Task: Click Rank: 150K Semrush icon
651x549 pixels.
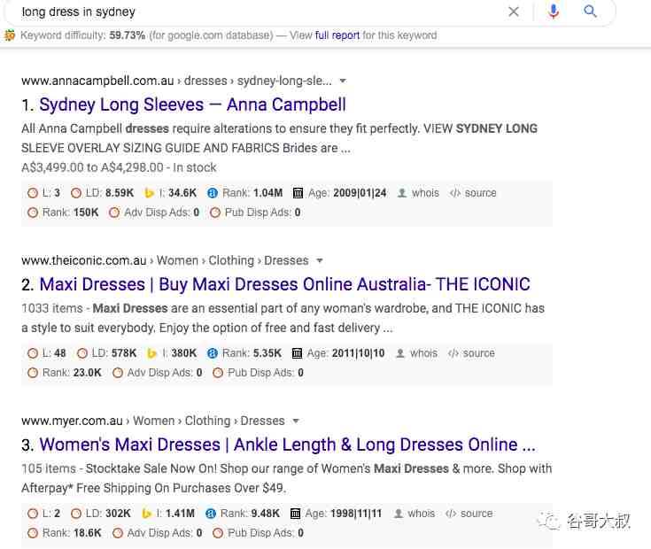Action: point(33,213)
